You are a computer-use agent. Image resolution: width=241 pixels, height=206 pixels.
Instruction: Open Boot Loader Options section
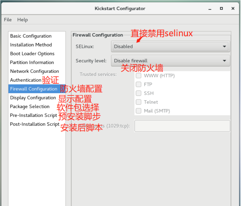(37, 54)
